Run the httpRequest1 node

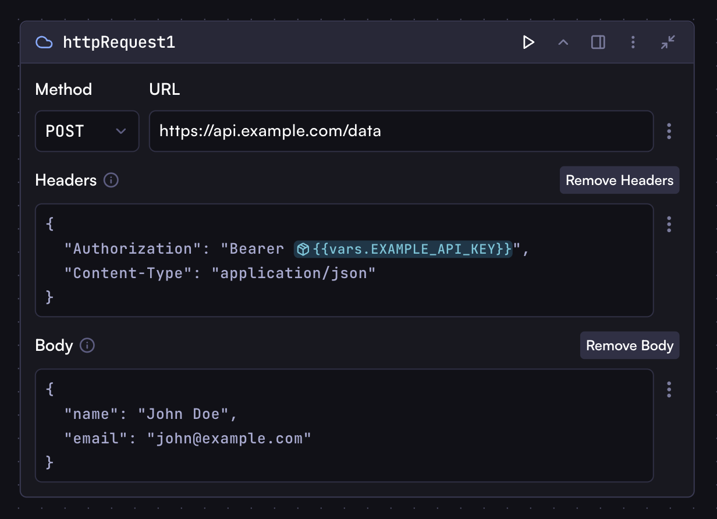(528, 42)
